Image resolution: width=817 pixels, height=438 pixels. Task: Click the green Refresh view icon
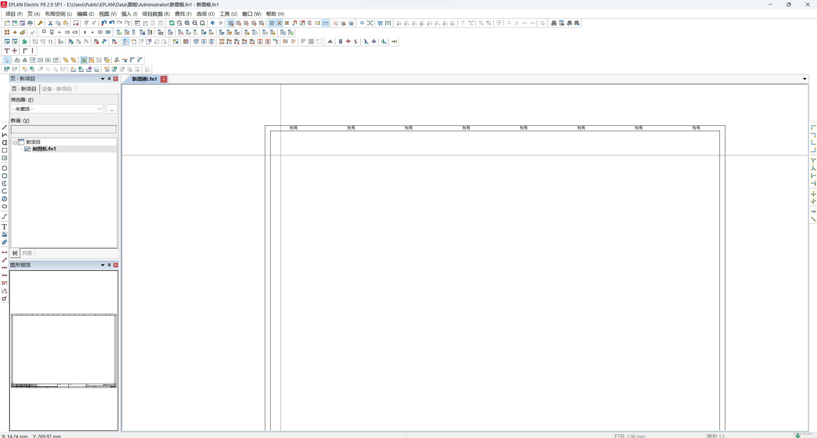pos(172,23)
